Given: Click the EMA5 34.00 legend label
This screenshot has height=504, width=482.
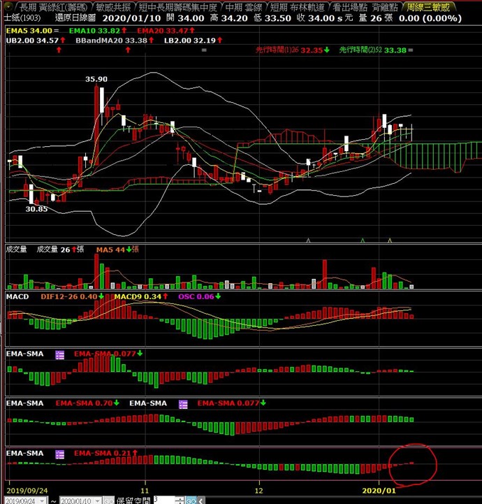Looking at the screenshot, I should click(x=29, y=31).
